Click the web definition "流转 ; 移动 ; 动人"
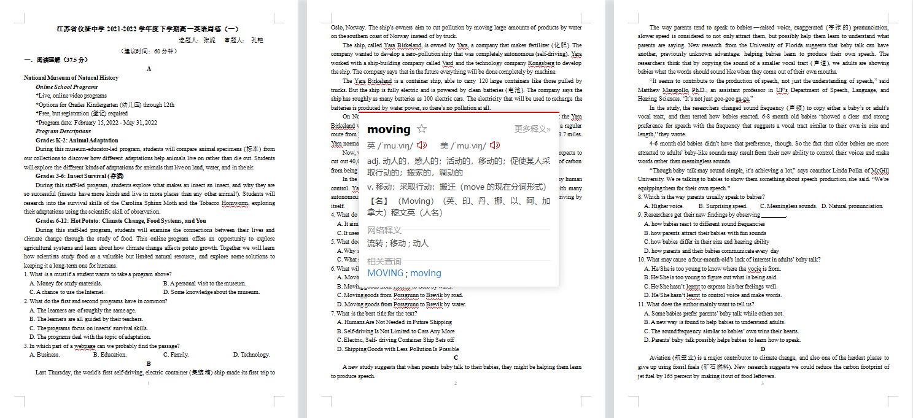 (398, 243)
